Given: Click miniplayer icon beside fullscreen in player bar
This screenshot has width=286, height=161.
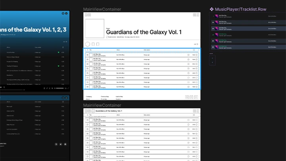Looking at the screenshot, I should click(x=66, y=88).
